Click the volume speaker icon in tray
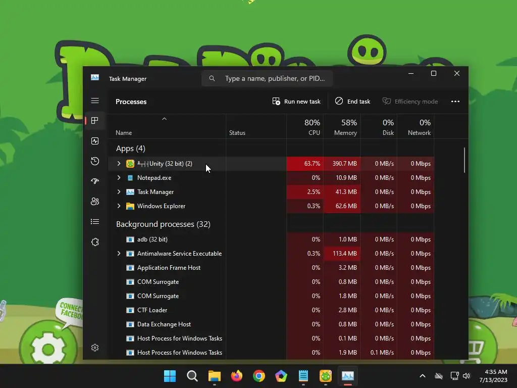This screenshot has width=517, height=388. [x=467, y=376]
